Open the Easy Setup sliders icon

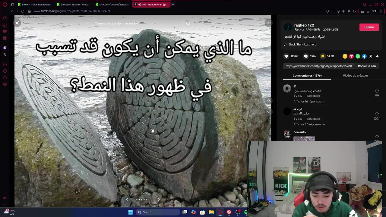381,11
